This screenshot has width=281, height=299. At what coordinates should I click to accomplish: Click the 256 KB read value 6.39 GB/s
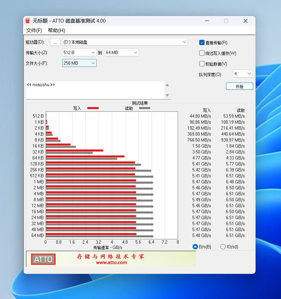(235, 170)
